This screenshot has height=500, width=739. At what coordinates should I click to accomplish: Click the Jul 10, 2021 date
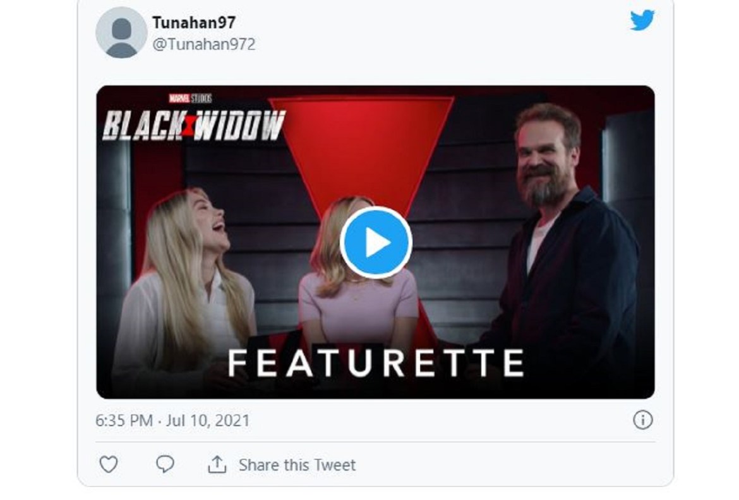coord(208,420)
